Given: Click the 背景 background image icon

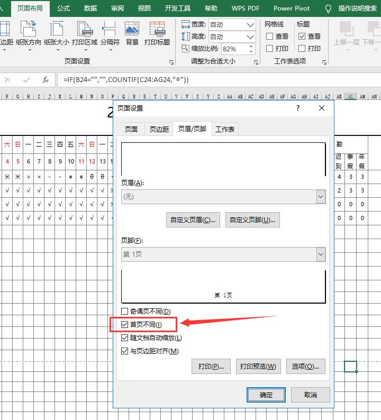Looking at the screenshot, I should coord(132,29).
